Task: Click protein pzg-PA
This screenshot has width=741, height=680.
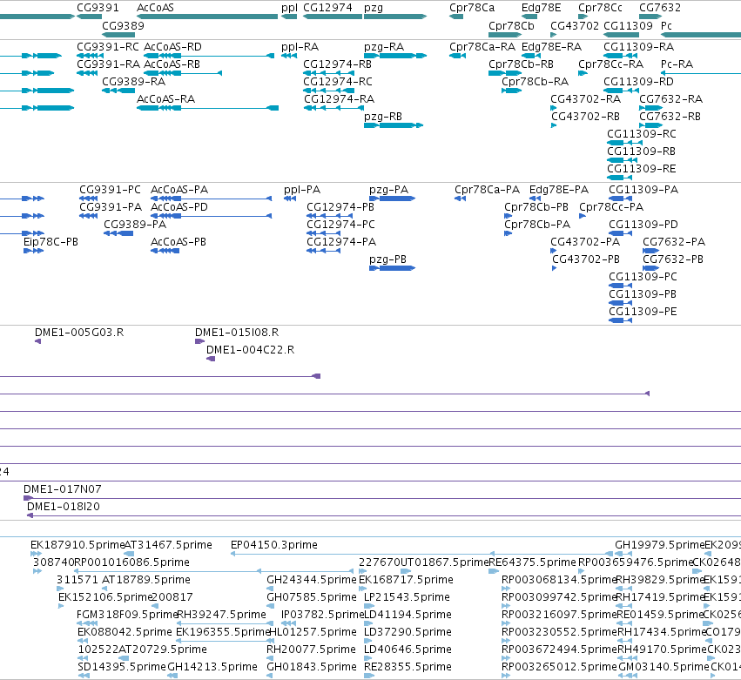Action: tap(392, 199)
